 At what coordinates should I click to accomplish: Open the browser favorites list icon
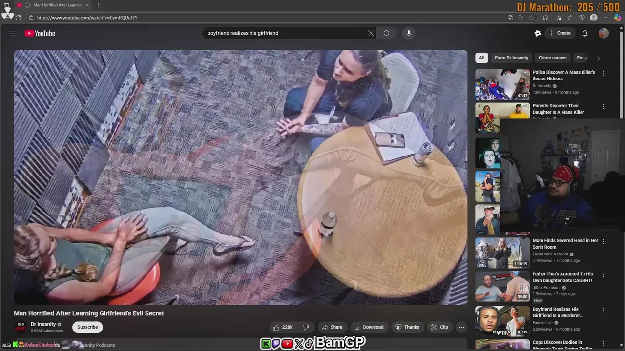pyautogui.click(x=570, y=18)
